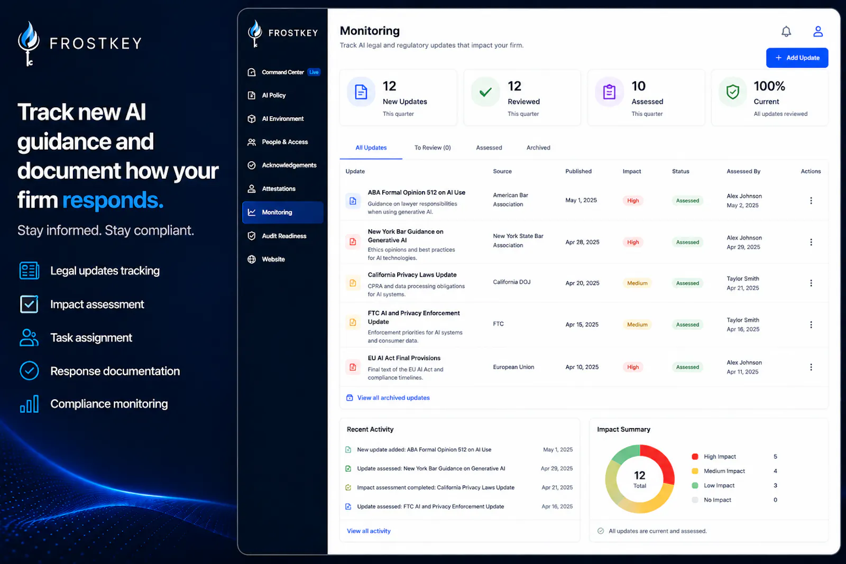Screen dimensions: 846x564
Task: Click archive icon beside View all archived updates
Action: click(x=350, y=397)
